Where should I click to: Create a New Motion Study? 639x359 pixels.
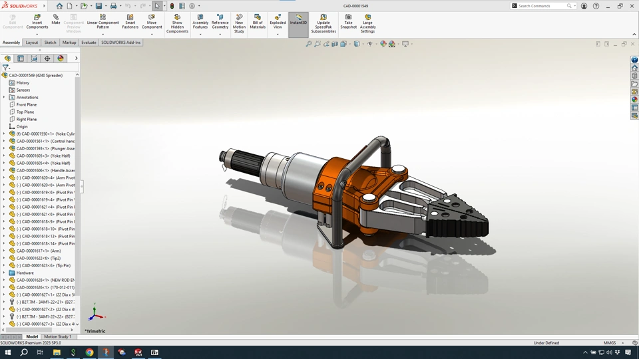(239, 23)
